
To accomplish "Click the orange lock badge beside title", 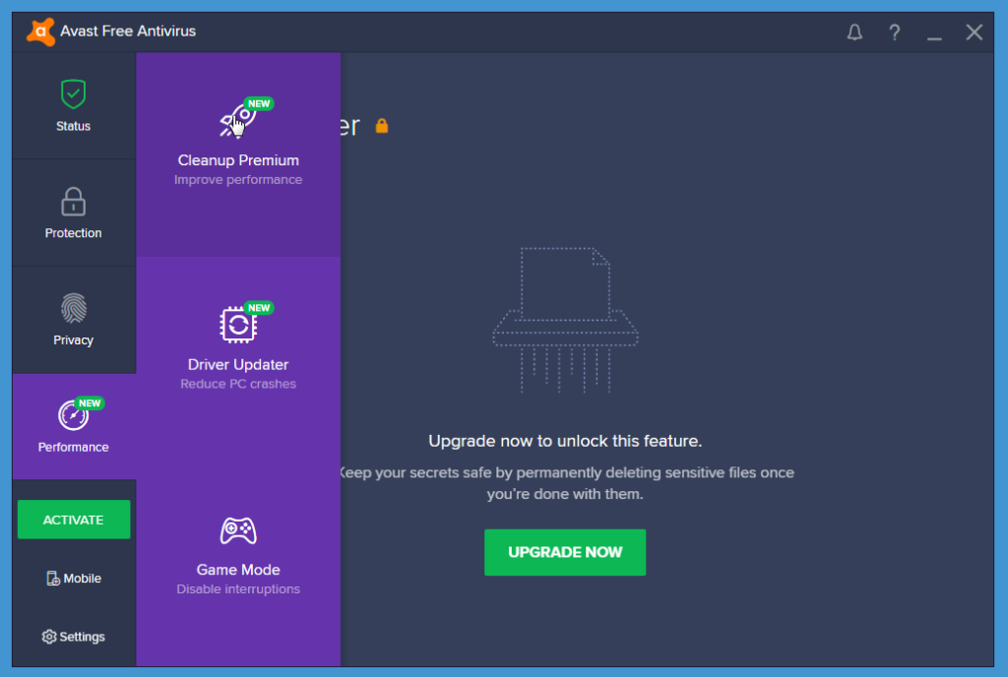I will pyautogui.click(x=382, y=126).
